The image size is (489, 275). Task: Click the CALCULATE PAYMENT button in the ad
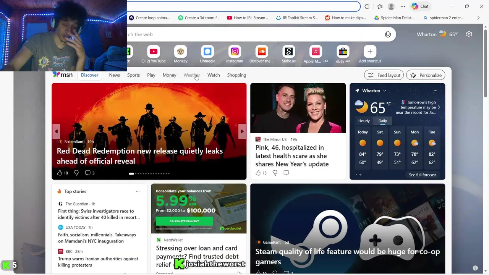(x=184, y=221)
